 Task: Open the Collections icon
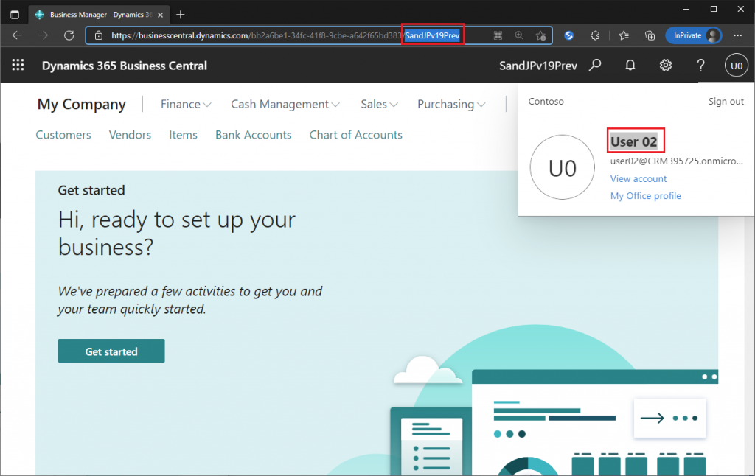click(x=650, y=35)
